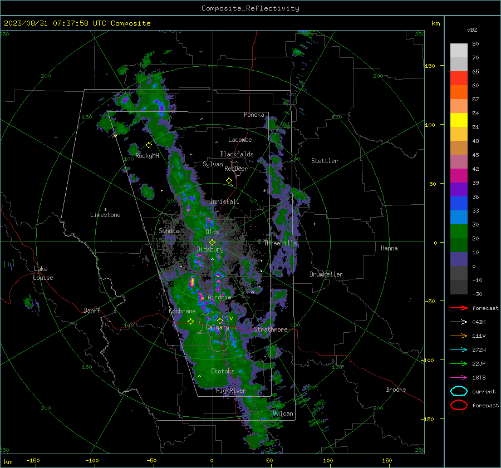This screenshot has height=468, width=501.
Task: Select the 30 dBZ green color swatch
Action: (459, 231)
